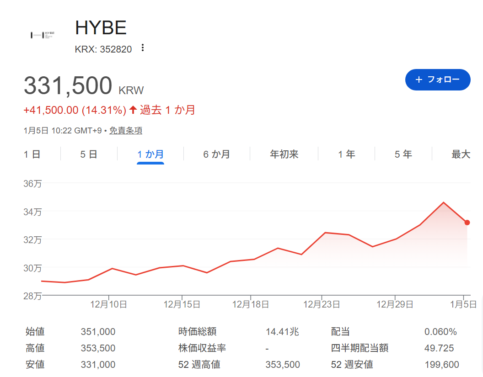Select the 1 か月 time range tab
483x377 pixels.
[x=150, y=154]
